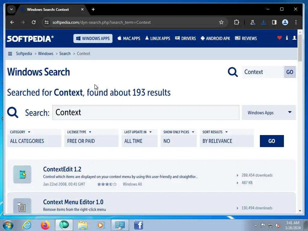Screen dimensions: 308x231
Task: Click the user account icon in header
Action: [294, 38]
